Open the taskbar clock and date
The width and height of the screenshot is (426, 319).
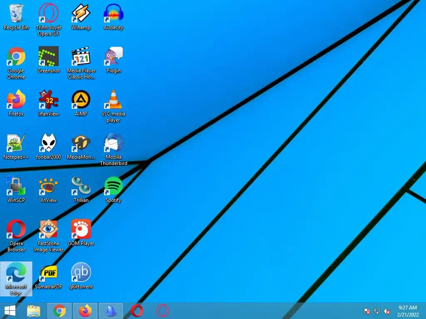point(408,311)
